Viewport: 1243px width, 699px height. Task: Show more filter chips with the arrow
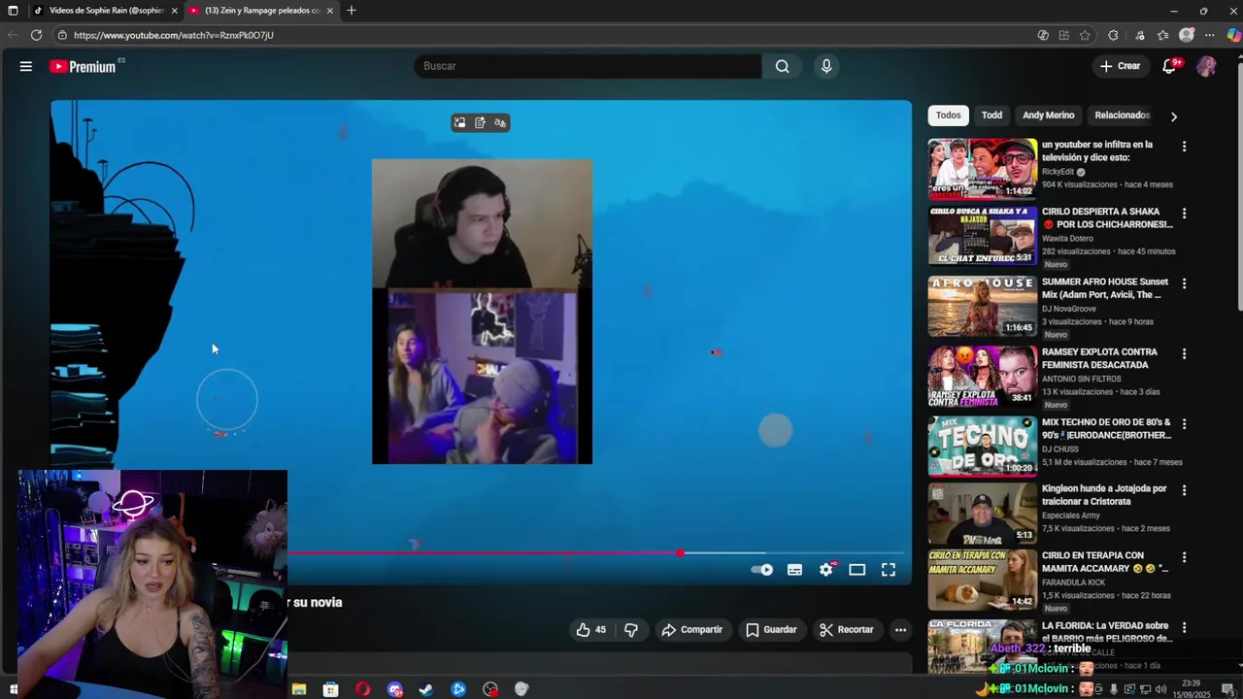coord(1174,116)
